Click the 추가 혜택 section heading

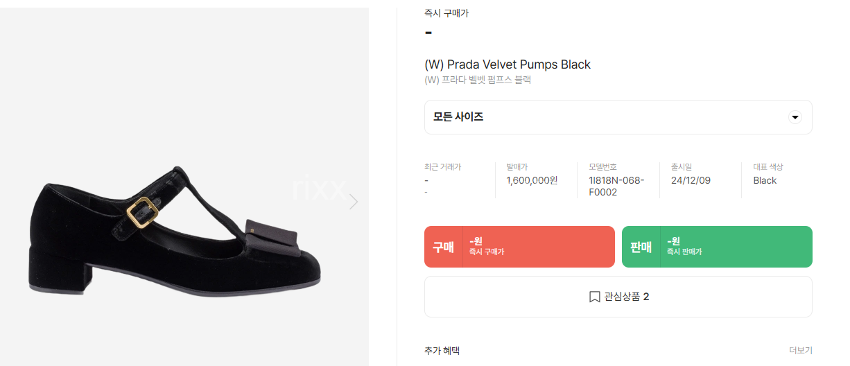442,351
